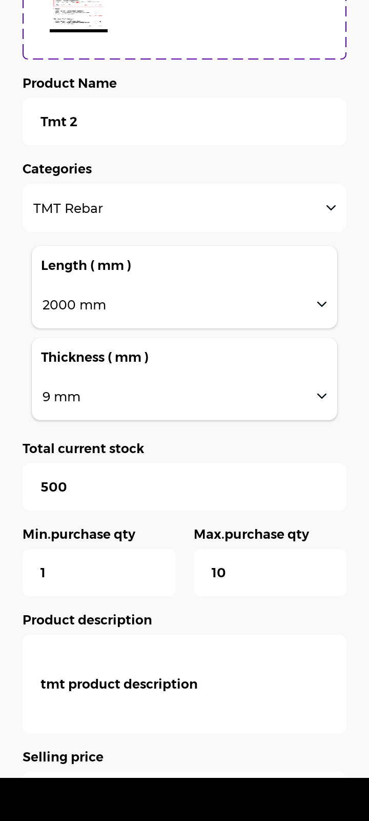Click the chevron arrow on Categories dropdown
Screen dimensions: 369x821
[331, 208]
